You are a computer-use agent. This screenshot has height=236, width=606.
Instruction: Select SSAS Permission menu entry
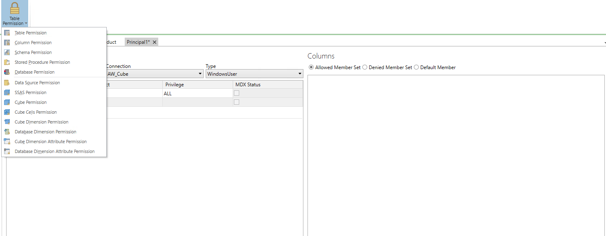coord(54,92)
